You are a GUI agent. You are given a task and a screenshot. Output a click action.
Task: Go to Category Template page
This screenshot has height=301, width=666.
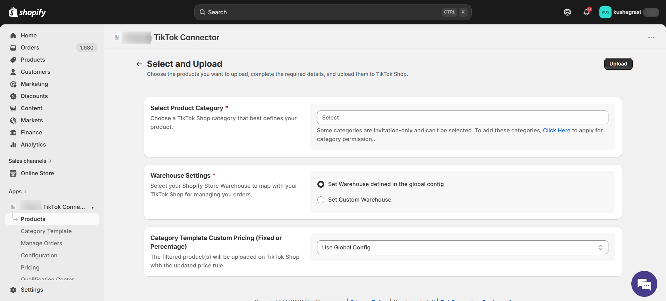[x=46, y=231]
